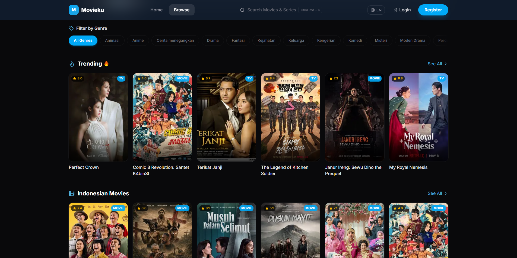Viewport: 517px width, 258px height.
Task: Open the Indonesian movie poster rated 6.6
Action: (162, 230)
